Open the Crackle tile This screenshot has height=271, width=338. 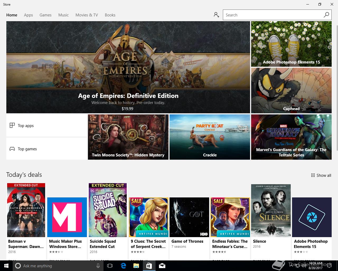[210, 137]
